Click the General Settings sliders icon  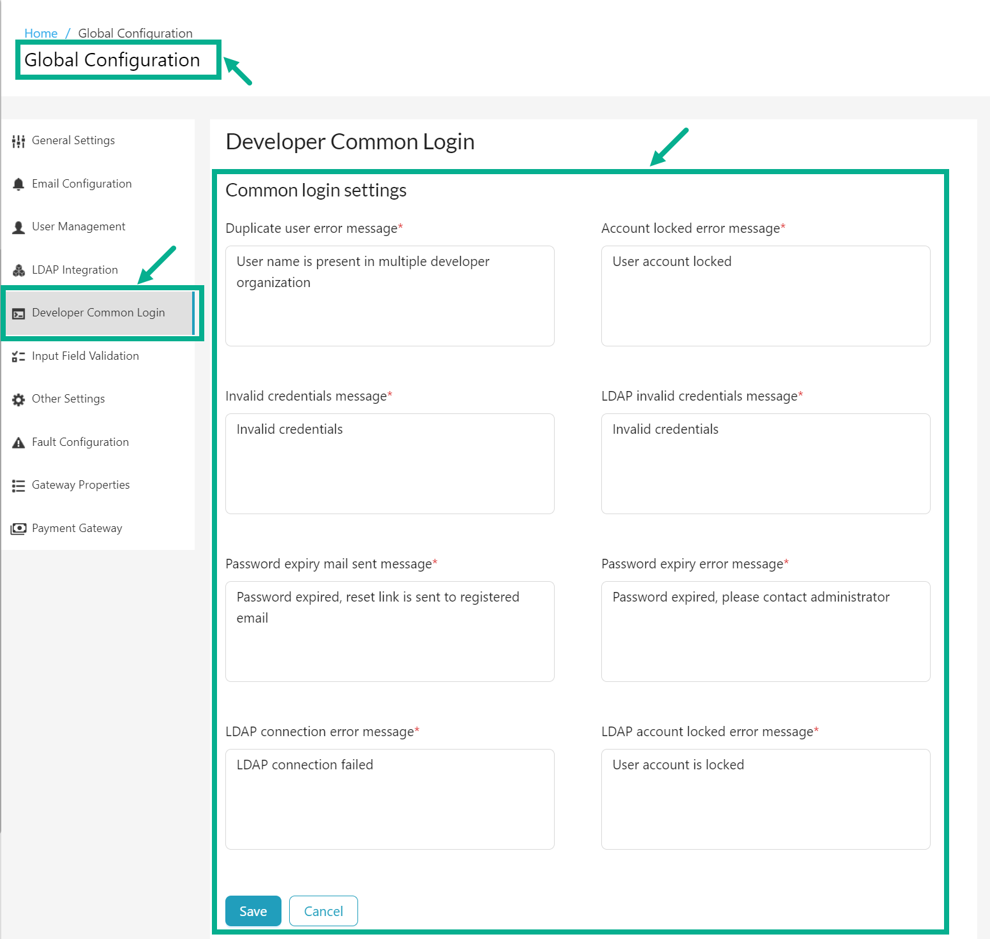[19, 141]
